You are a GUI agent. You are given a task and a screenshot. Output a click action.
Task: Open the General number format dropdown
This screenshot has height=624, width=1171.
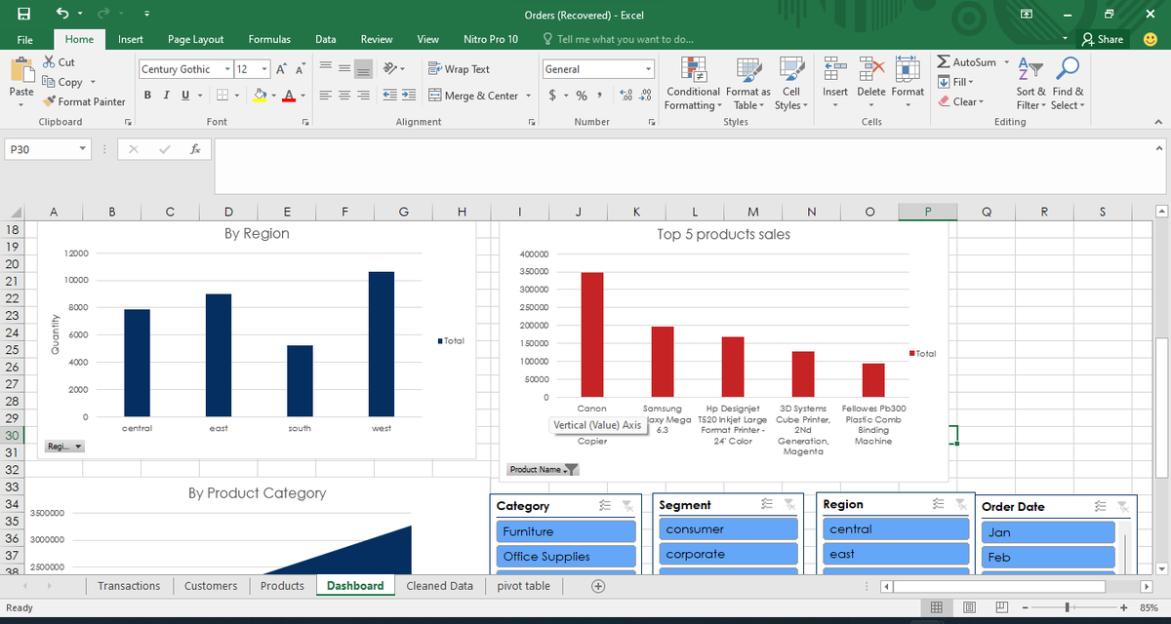click(x=649, y=69)
